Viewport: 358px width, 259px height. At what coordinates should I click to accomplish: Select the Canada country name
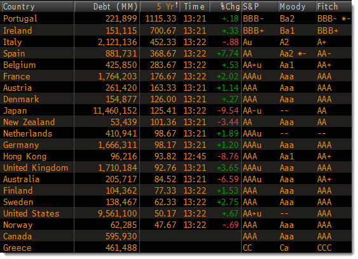point(18,236)
